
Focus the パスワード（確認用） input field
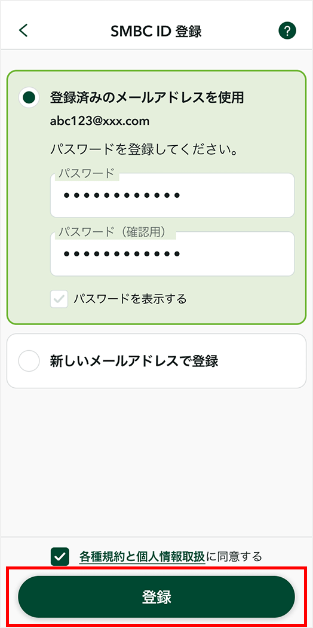pyautogui.click(x=172, y=254)
